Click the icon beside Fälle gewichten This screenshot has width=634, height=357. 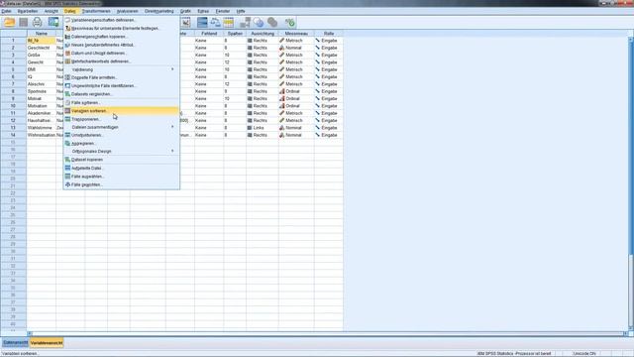tap(67, 184)
